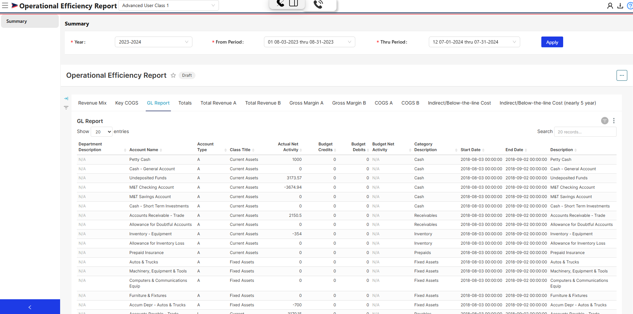633x314 pixels.
Task: Open filter icon beside the tabs
Action: point(66,108)
